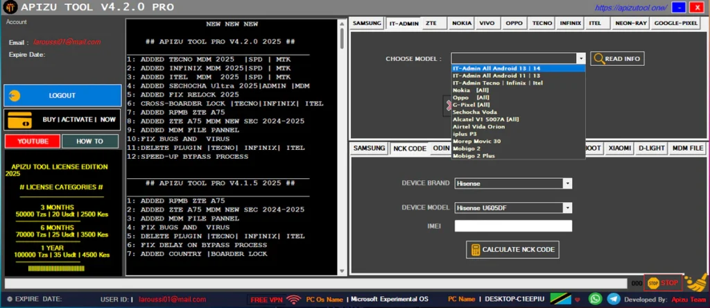This screenshot has width=710, height=308.
Task: Open the MDM FILE tab
Action: point(687,148)
